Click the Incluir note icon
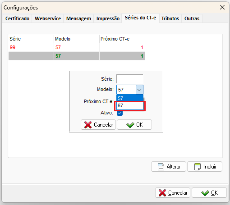Image resolution: width=230 pixels, height=205 pixels. [198, 167]
